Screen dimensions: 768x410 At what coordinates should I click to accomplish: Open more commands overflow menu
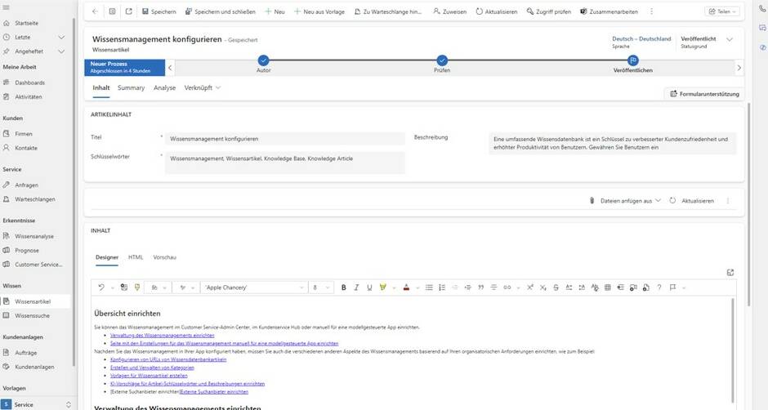[x=651, y=11]
